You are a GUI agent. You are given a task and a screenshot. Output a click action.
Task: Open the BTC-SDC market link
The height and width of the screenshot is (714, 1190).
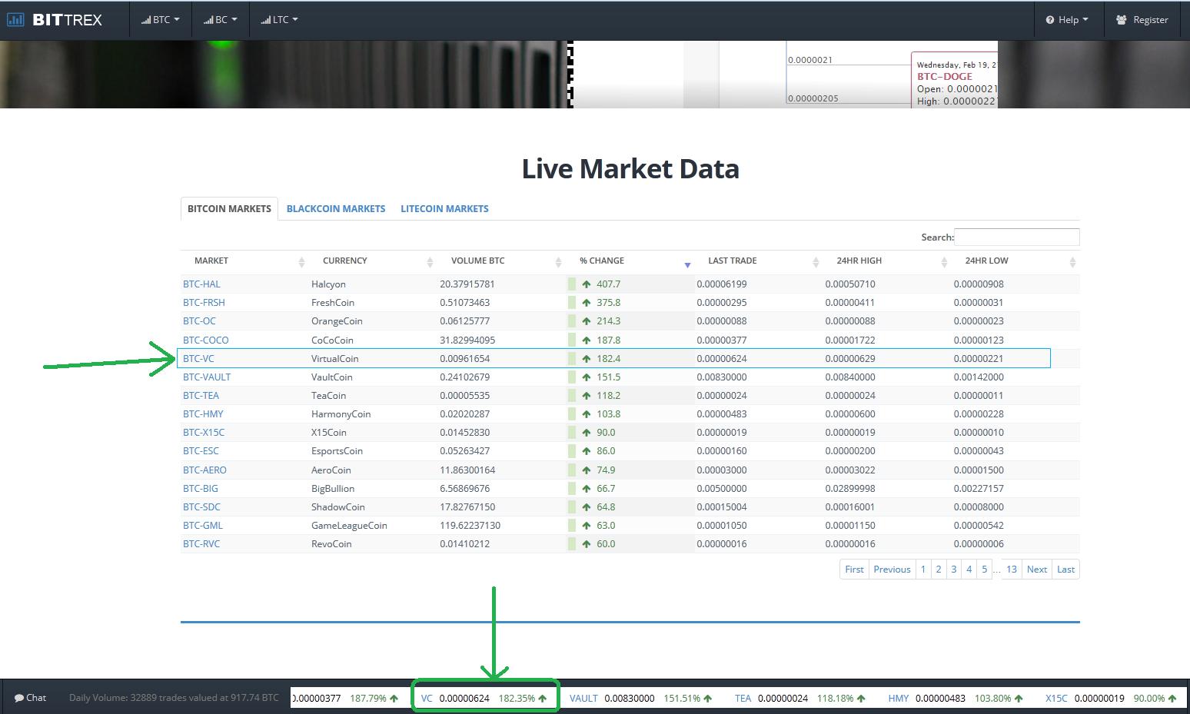tap(201, 506)
